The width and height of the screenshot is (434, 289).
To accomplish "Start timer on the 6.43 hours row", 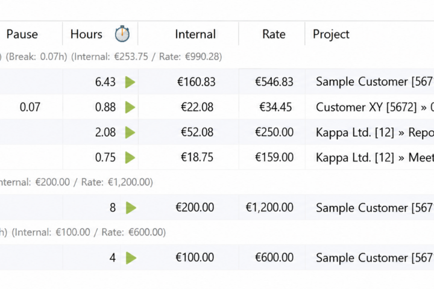I will (x=130, y=82).
